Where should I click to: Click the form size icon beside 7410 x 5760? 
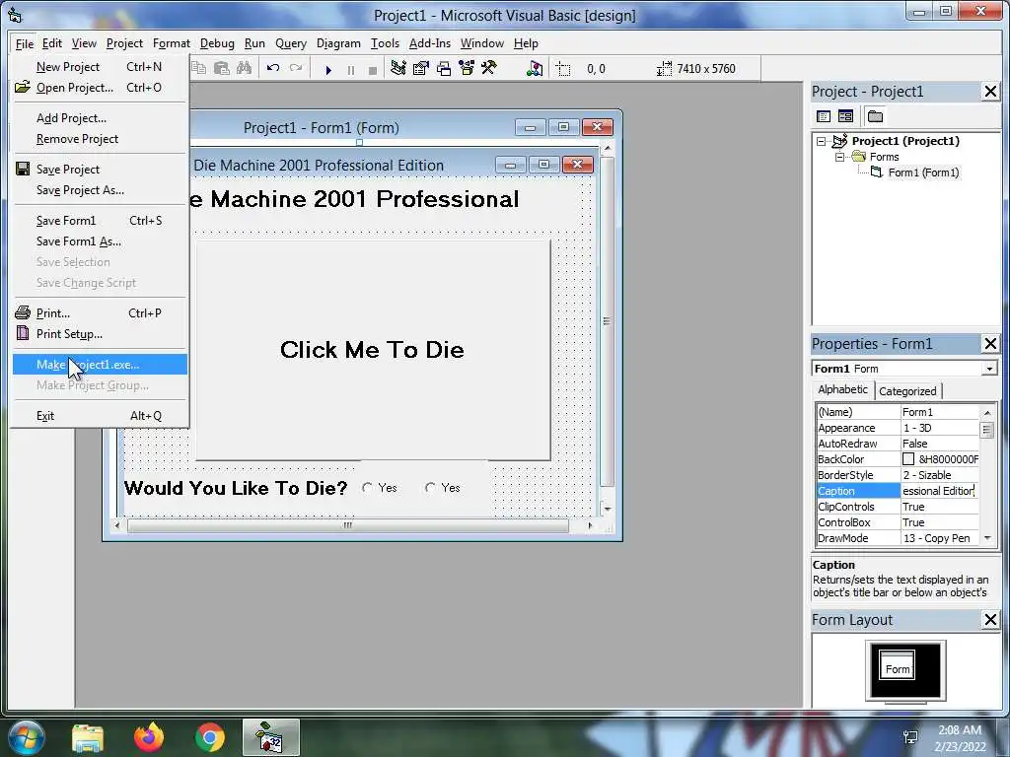click(664, 69)
